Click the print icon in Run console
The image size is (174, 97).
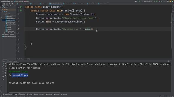pyautogui.click(x=6, y=73)
